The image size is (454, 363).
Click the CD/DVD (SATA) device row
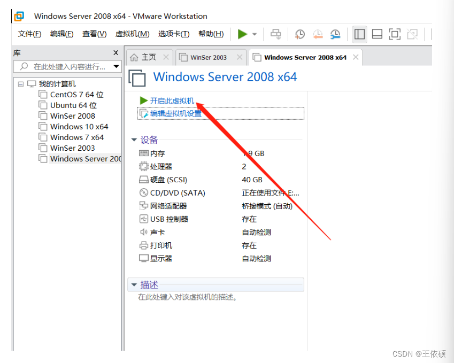220,193
